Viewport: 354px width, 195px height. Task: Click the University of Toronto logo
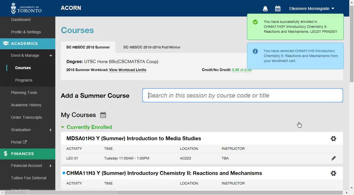pos(26,8)
